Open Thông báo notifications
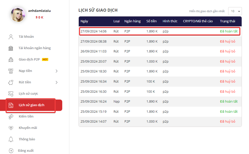The image size is (249, 154). click(x=27, y=139)
